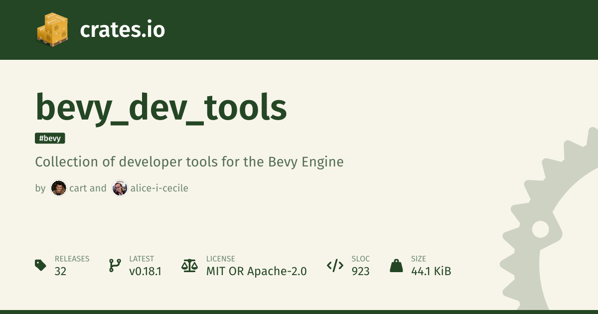Open author cart's name link
The width and height of the screenshot is (598, 314).
click(x=79, y=188)
